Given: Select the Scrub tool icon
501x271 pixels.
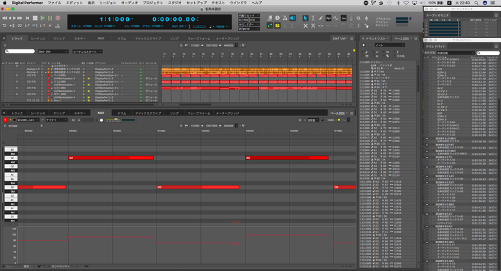Looking at the screenshot, I should tap(367, 18).
